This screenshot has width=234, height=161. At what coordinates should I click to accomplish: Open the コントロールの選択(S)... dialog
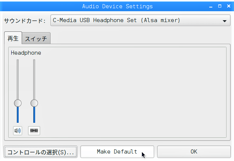click(40, 152)
